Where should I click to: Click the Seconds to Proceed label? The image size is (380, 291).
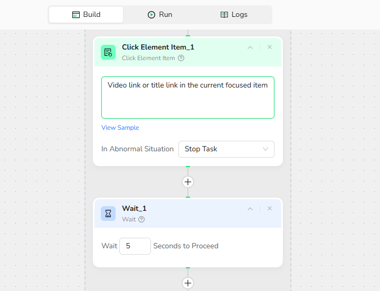coord(186,246)
